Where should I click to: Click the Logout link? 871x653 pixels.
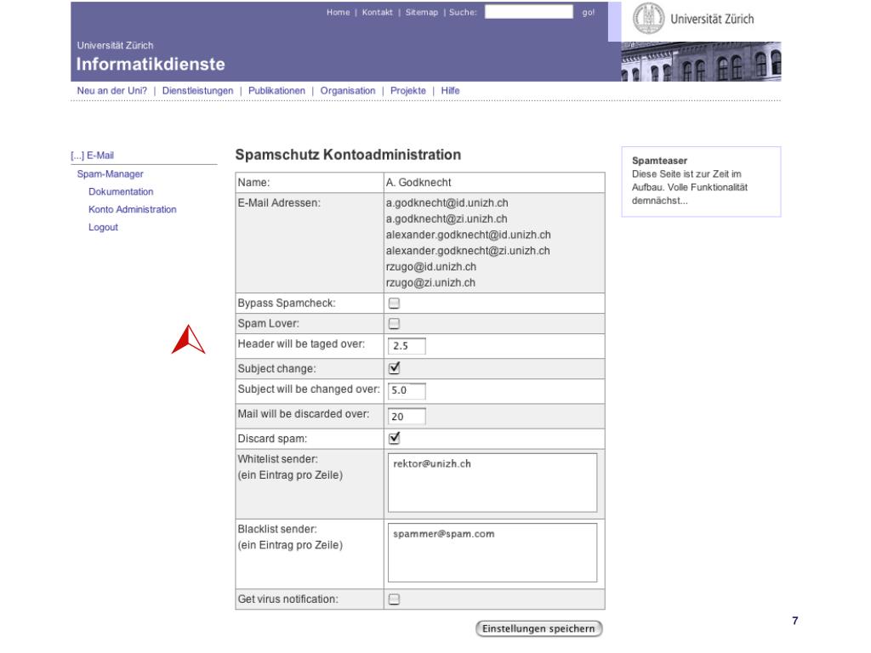[103, 227]
